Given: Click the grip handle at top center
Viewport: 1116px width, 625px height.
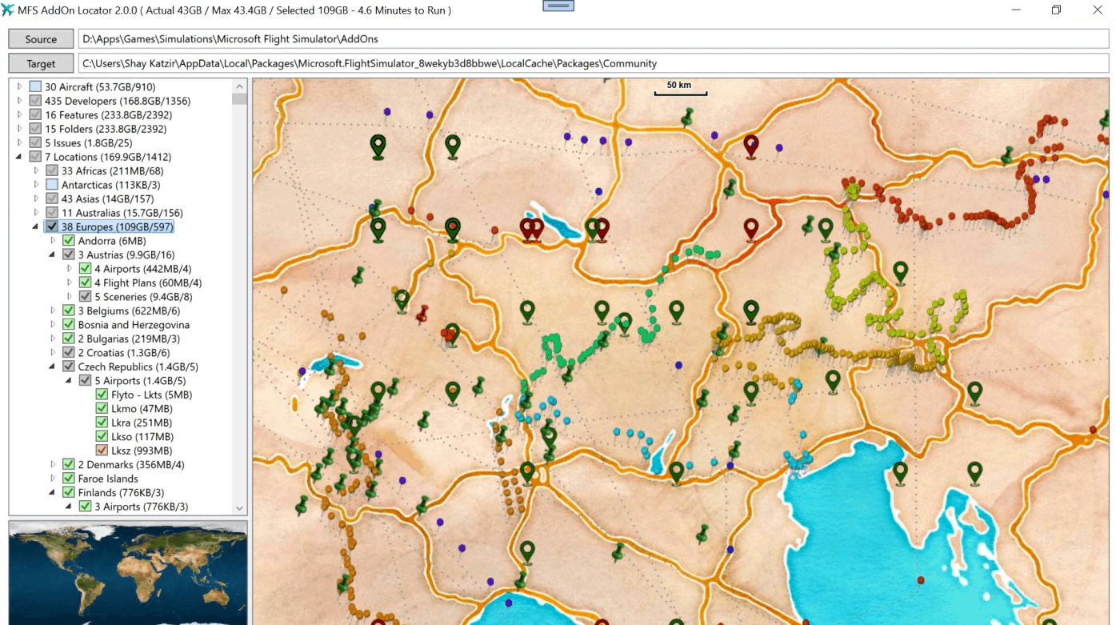Looking at the screenshot, I should pos(558,6).
